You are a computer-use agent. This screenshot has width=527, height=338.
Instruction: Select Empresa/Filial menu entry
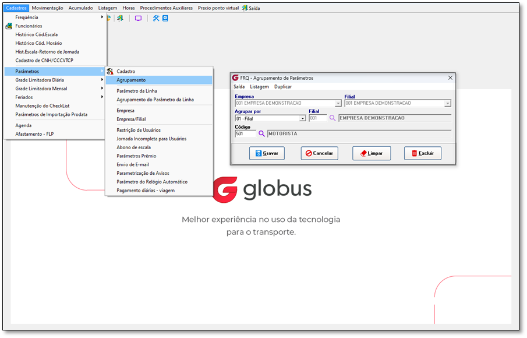click(159, 119)
